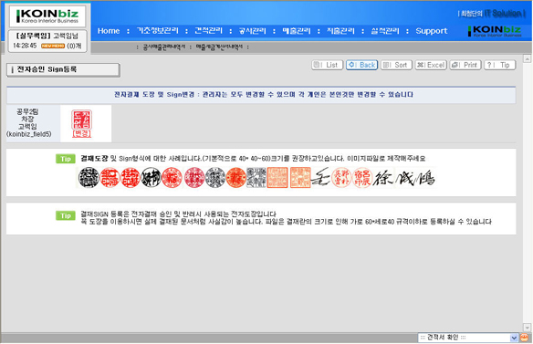Open the Support menu
The image size is (533, 344).
(432, 31)
